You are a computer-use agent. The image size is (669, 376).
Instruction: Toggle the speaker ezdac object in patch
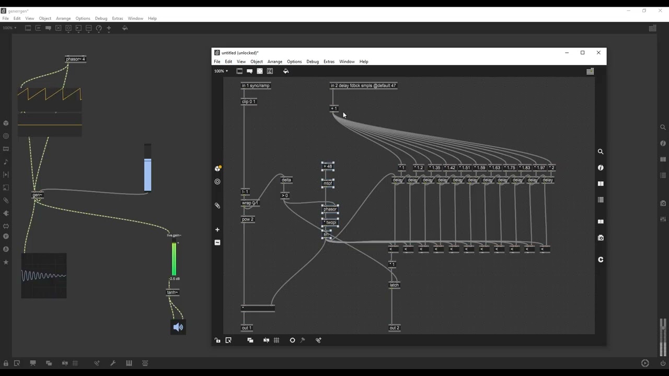click(178, 327)
